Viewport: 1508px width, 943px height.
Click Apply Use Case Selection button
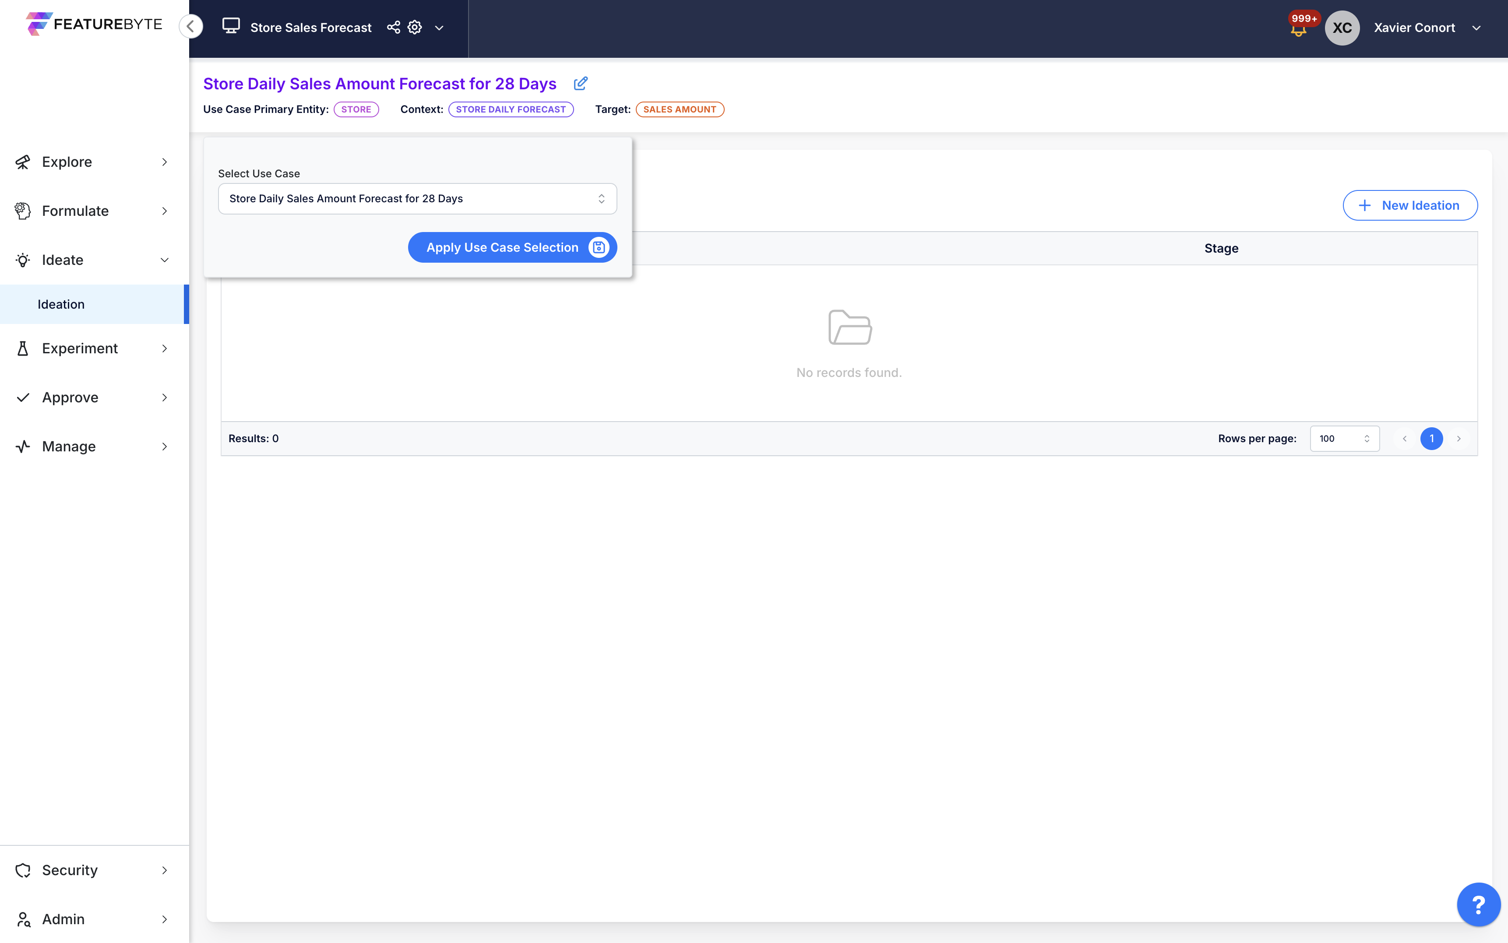[x=512, y=248]
